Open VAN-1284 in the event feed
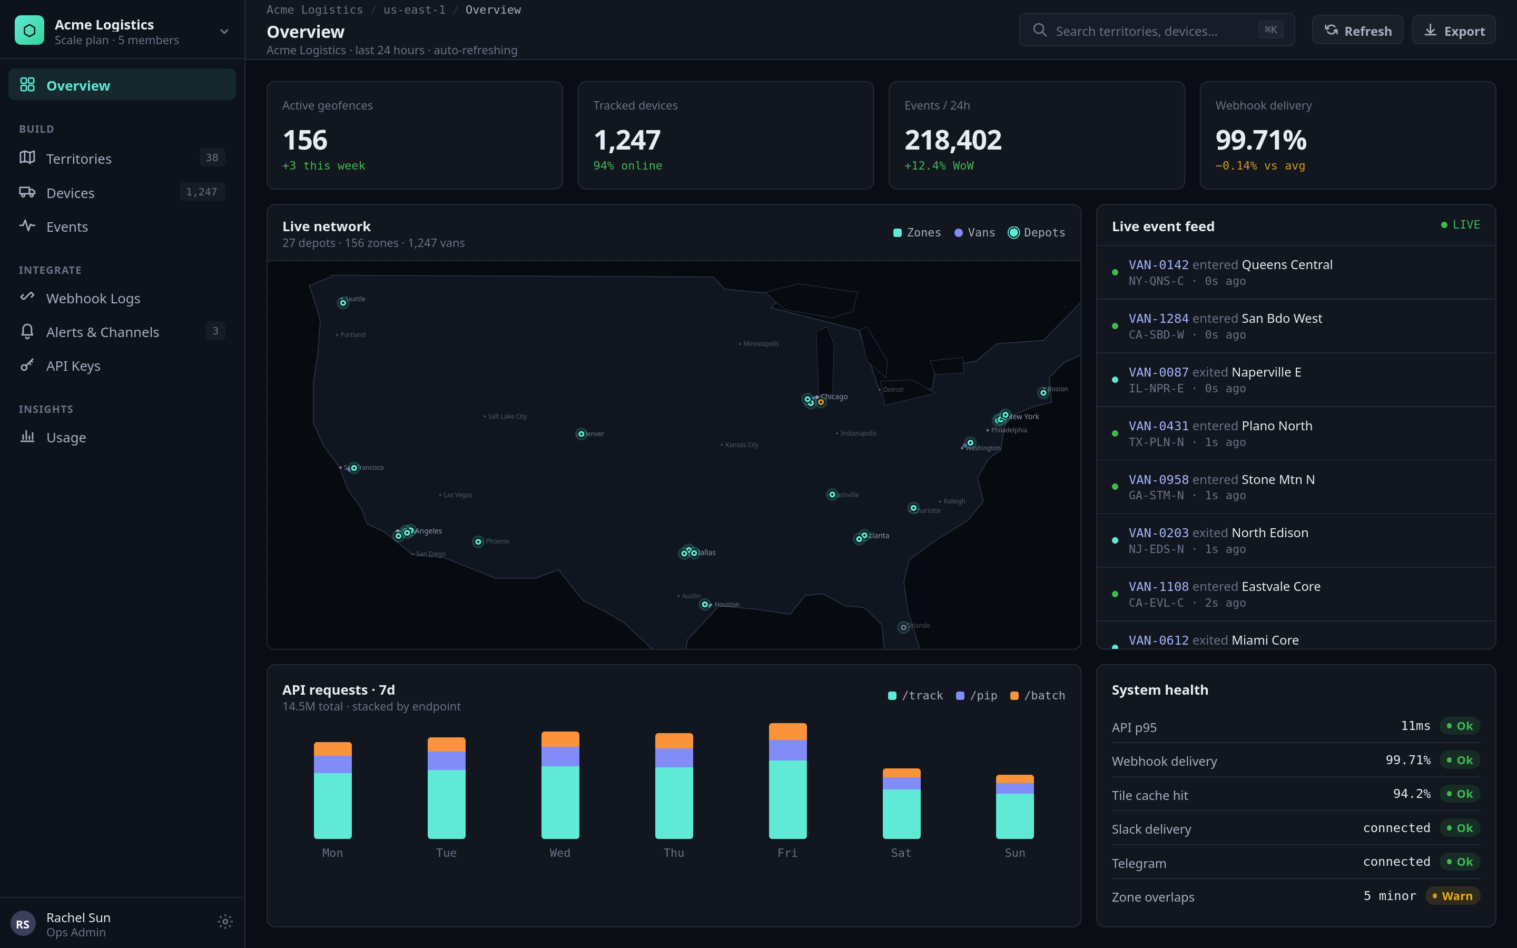 pos(1296,326)
